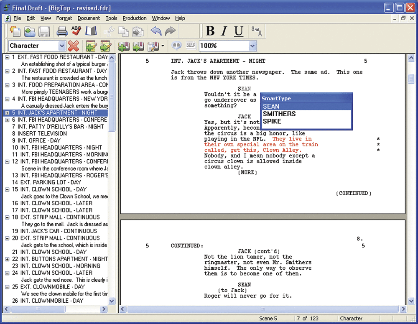Select SPIKE in SmartType list
418x324 pixels.
[306, 121]
